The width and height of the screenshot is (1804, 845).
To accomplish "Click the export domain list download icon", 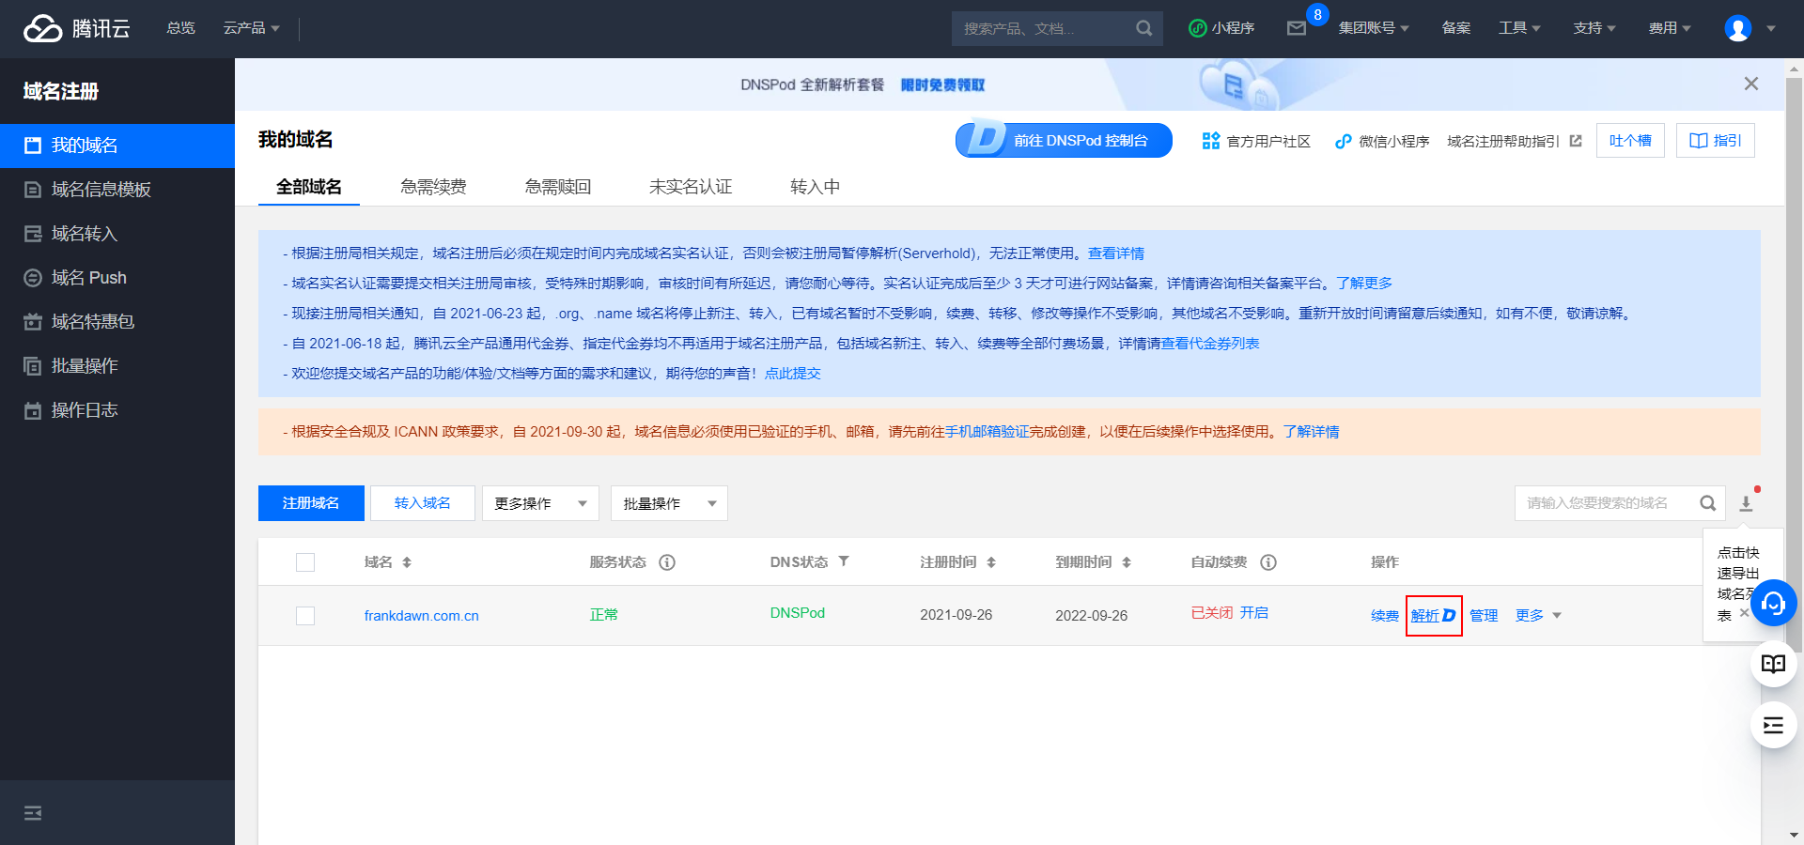I will (1746, 503).
